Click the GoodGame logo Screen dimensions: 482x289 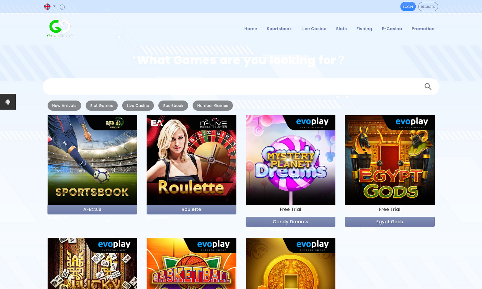coord(60,29)
